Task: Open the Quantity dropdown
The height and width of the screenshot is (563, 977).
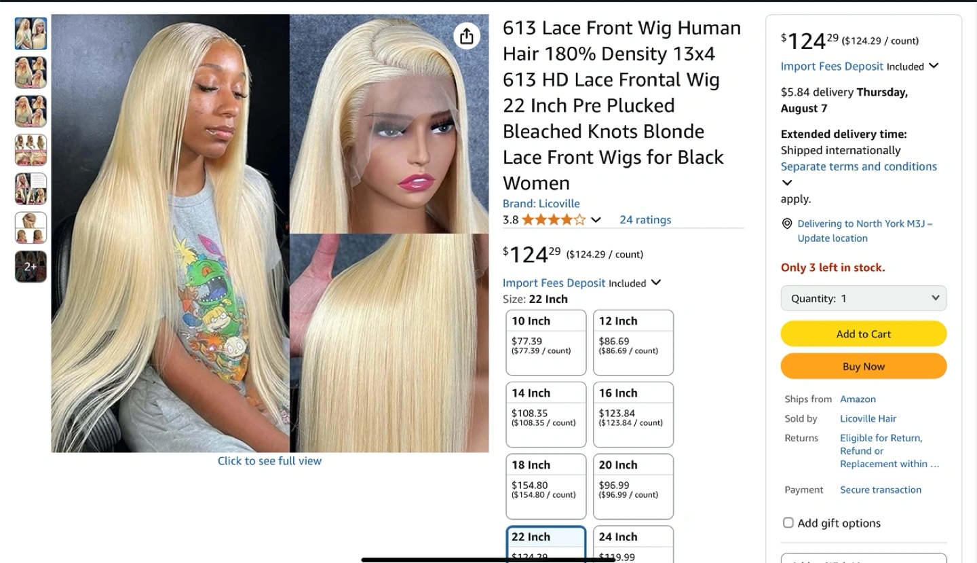Action: click(x=864, y=298)
